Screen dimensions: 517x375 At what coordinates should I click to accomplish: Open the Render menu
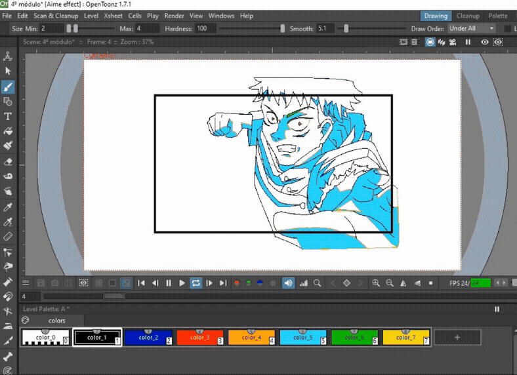click(174, 16)
